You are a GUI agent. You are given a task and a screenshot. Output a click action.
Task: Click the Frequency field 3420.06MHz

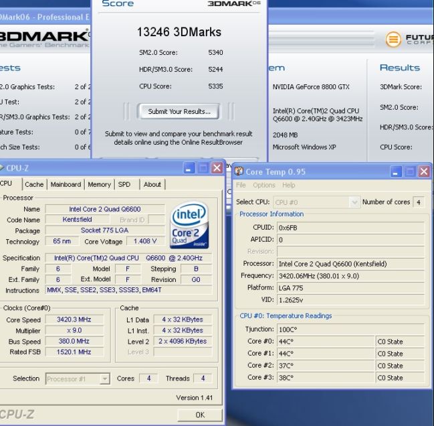pos(350,276)
